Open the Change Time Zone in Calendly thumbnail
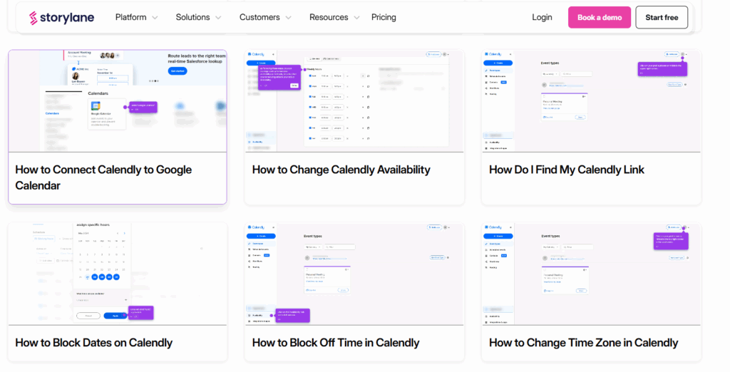The height and width of the screenshot is (372, 730). (x=591, y=274)
